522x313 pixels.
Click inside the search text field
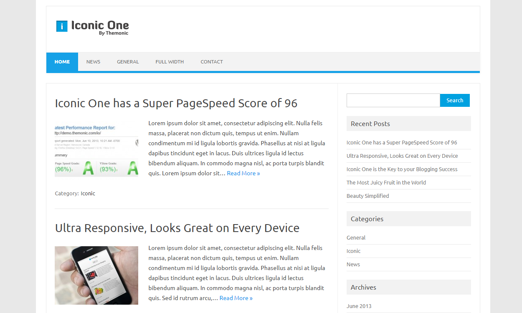tap(393, 100)
